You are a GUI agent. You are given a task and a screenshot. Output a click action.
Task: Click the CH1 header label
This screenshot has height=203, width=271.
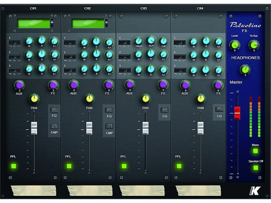(x=33, y=8)
